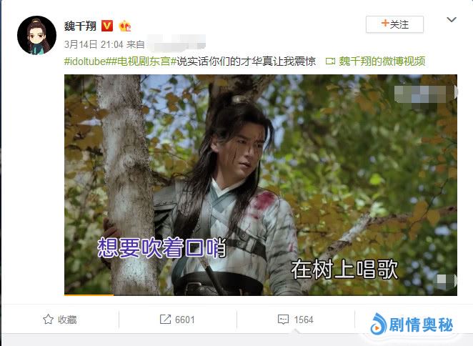Expand the post options chevron menu
The width and height of the screenshot is (473, 346).
pyautogui.click(x=452, y=19)
